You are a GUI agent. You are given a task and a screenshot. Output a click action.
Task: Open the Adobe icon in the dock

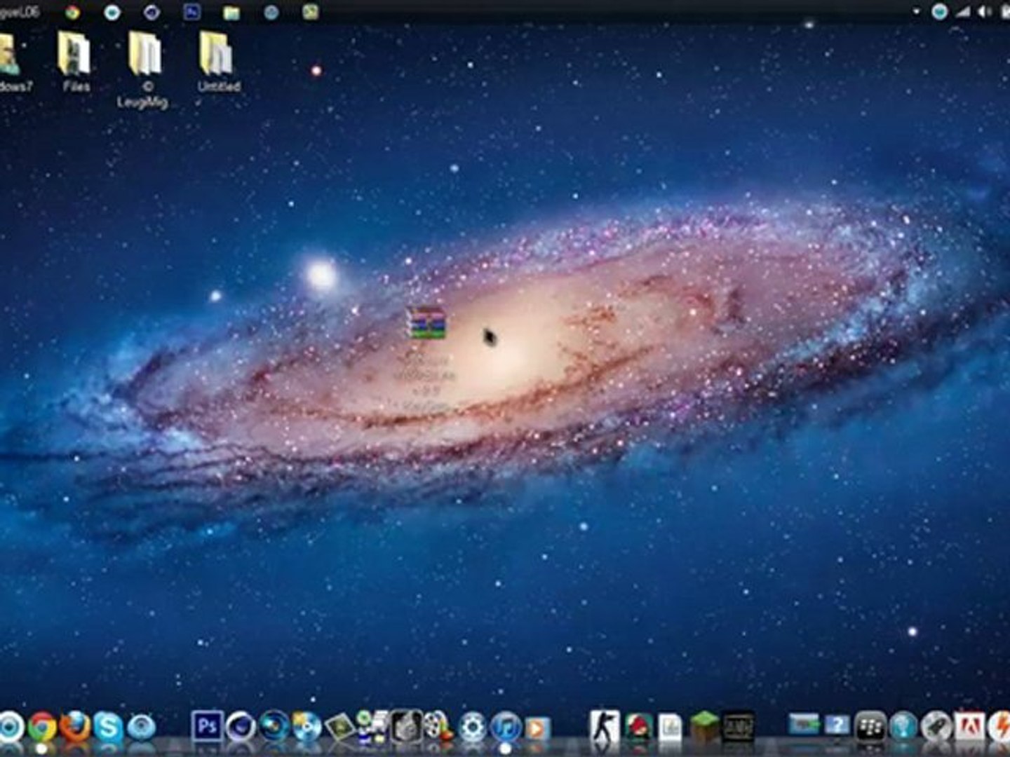coord(969,727)
